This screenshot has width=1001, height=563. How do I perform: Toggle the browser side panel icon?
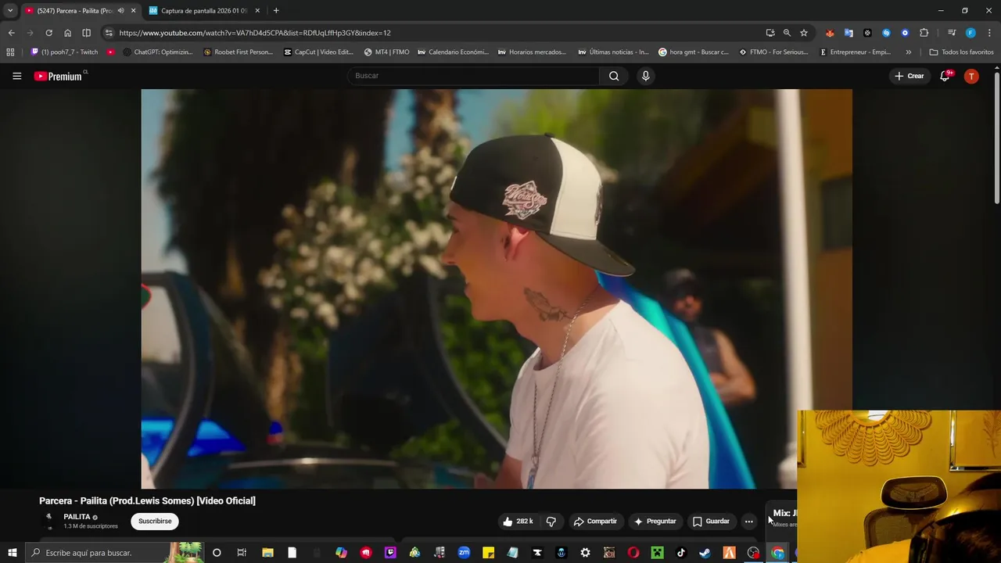86,33
